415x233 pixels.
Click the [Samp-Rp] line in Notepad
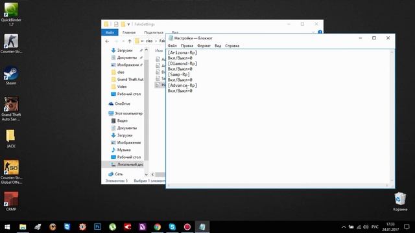[179, 74]
